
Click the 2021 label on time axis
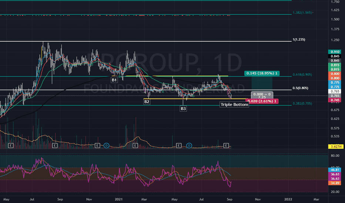coord(118,199)
